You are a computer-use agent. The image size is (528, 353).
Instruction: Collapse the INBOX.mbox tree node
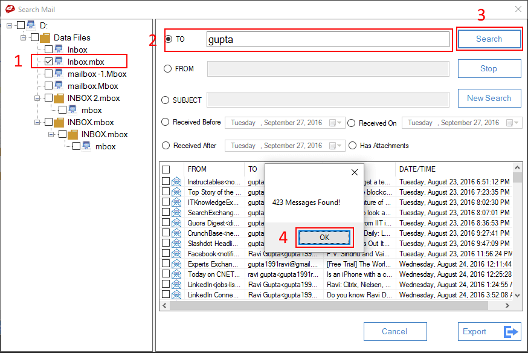pyautogui.click(x=36, y=122)
